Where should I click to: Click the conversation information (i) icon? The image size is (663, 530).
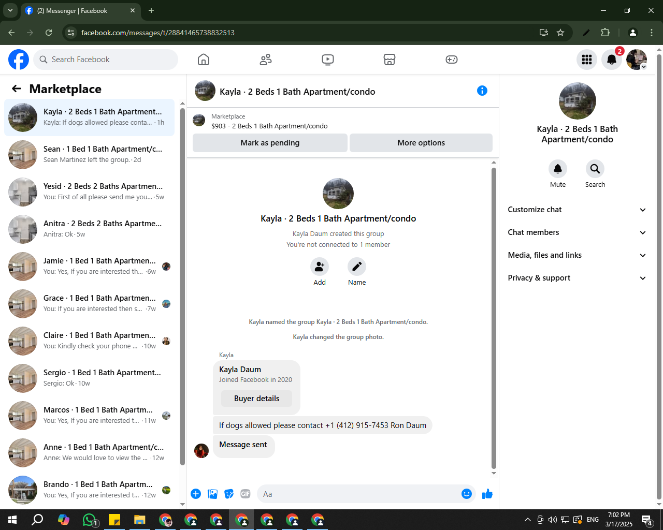click(x=482, y=91)
